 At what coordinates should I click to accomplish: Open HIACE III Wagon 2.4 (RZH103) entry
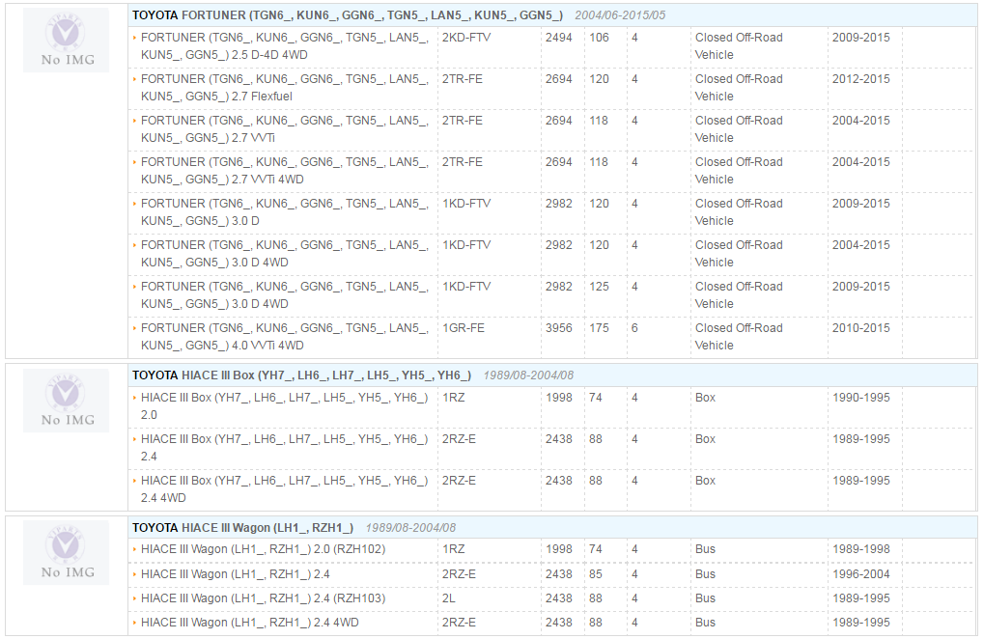point(263,598)
